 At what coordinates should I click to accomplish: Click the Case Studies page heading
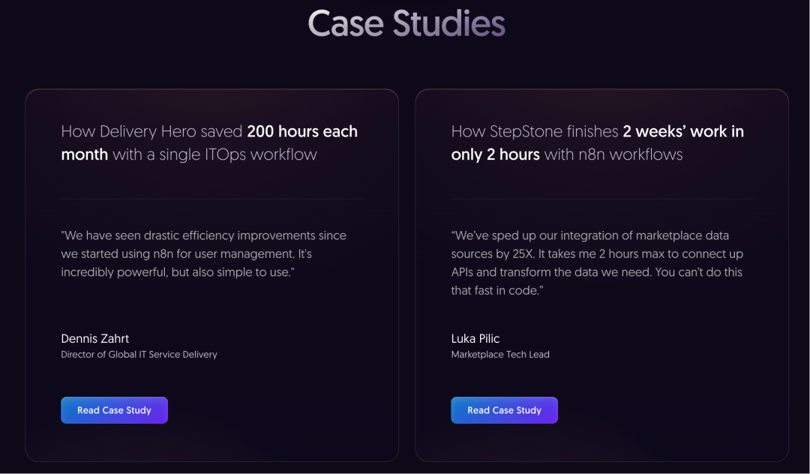pos(406,23)
